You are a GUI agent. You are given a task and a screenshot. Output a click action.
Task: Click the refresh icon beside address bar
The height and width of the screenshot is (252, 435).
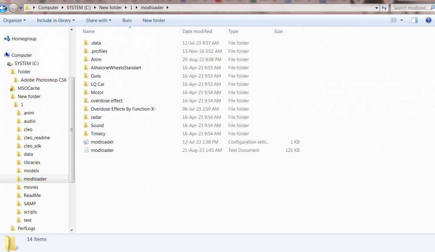pos(384,8)
